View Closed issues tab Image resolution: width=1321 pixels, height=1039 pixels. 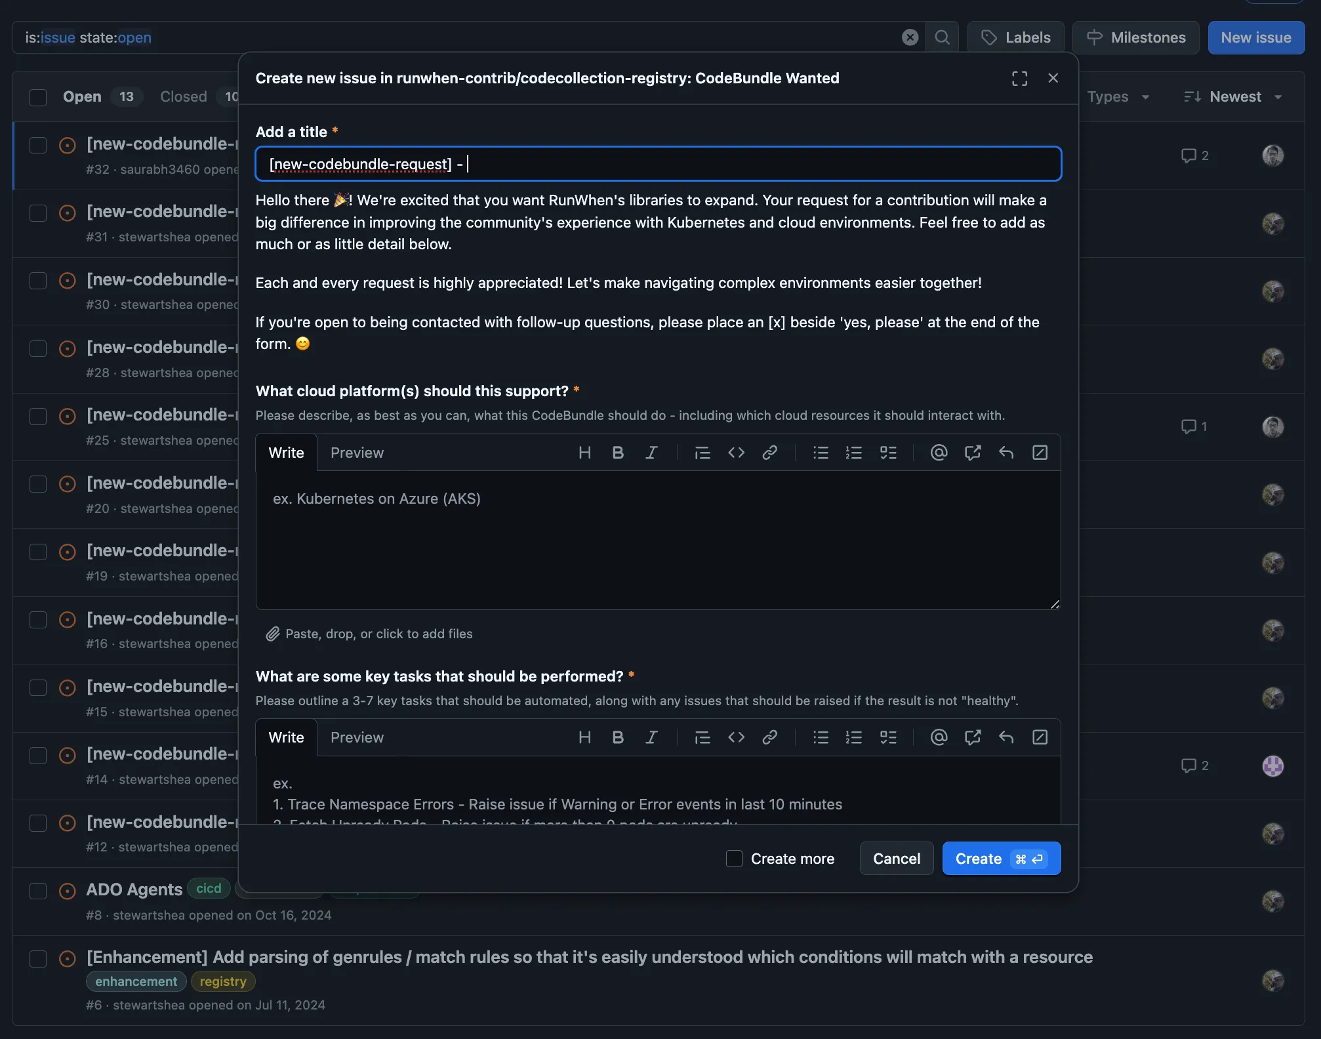pos(183,96)
